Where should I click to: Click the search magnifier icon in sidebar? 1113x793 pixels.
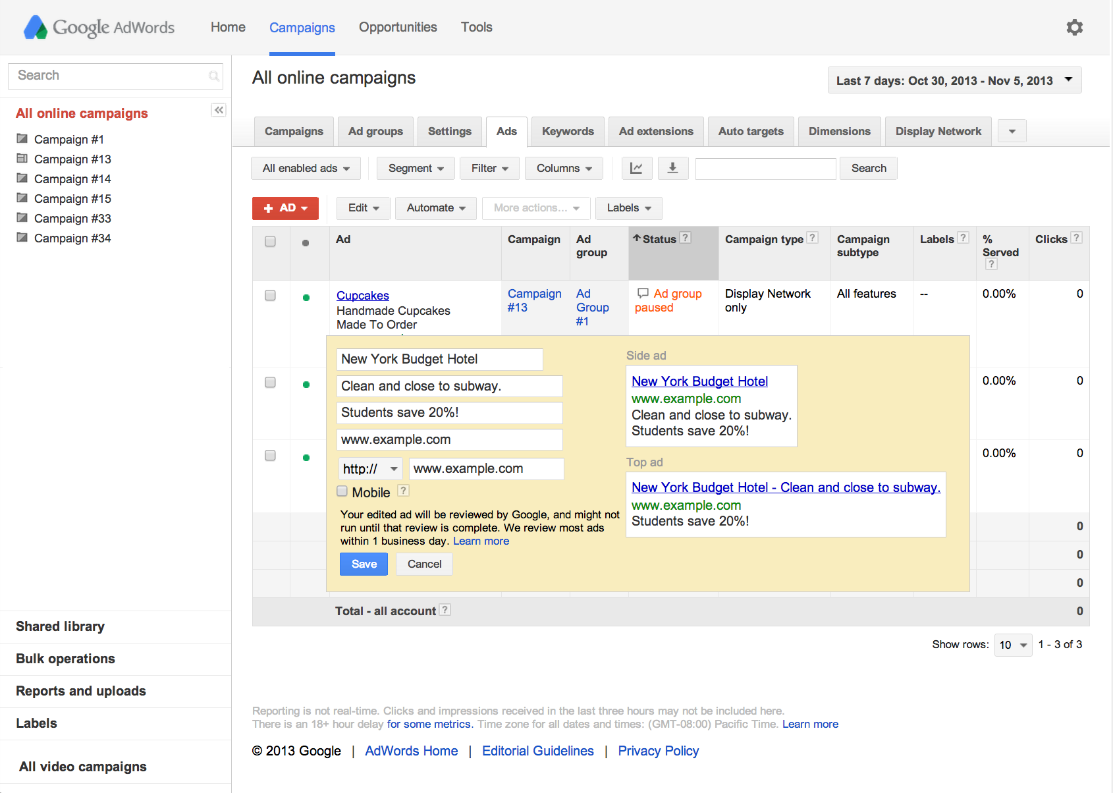(213, 76)
